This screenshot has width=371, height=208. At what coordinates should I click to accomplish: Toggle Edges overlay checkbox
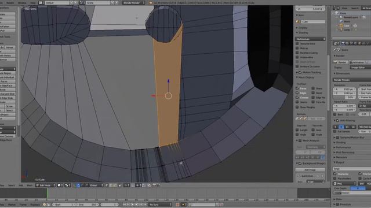(x=297, y=92)
